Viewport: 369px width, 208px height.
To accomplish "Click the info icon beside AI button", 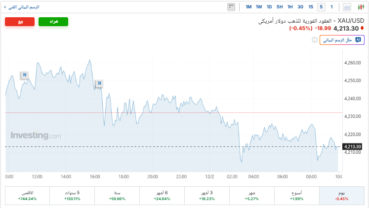I will click(315, 40).
